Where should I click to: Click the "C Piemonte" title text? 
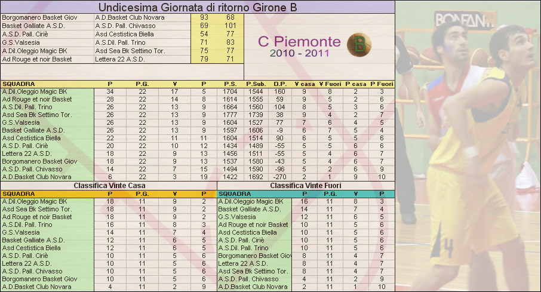(299, 42)
